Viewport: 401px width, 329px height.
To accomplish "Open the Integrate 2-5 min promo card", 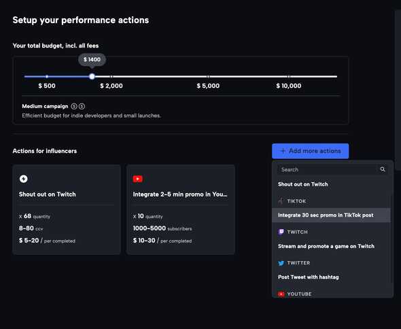I will coord(181,209).
